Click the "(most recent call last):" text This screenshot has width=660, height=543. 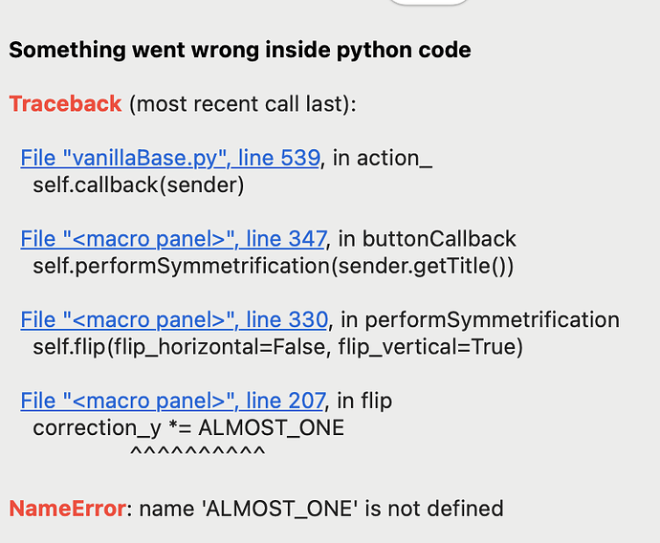pos(241,103)
